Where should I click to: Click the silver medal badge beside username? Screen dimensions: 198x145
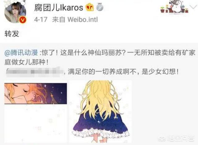[100, 7]
